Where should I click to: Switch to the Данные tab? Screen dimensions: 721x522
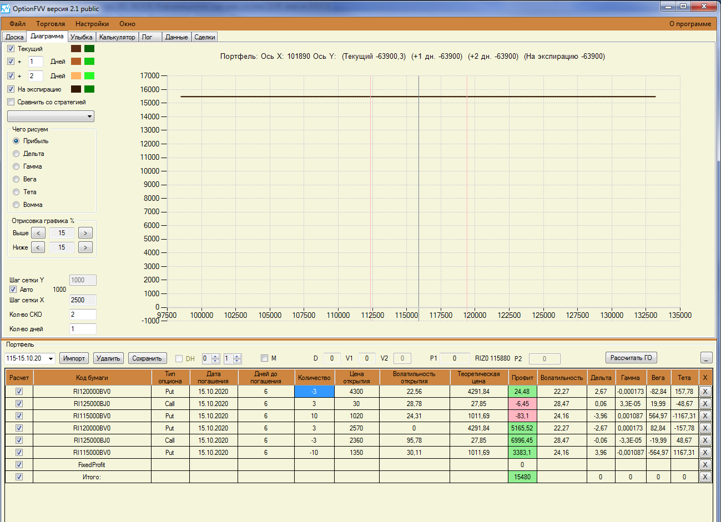[177, 37]
